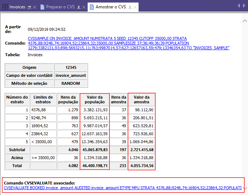Select the total population value 46.400.198,71

click(95, 165)
